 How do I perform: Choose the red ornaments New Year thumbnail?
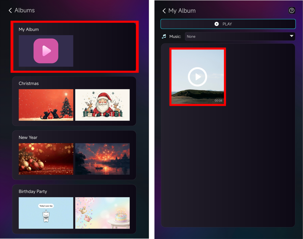coord(46,159)
